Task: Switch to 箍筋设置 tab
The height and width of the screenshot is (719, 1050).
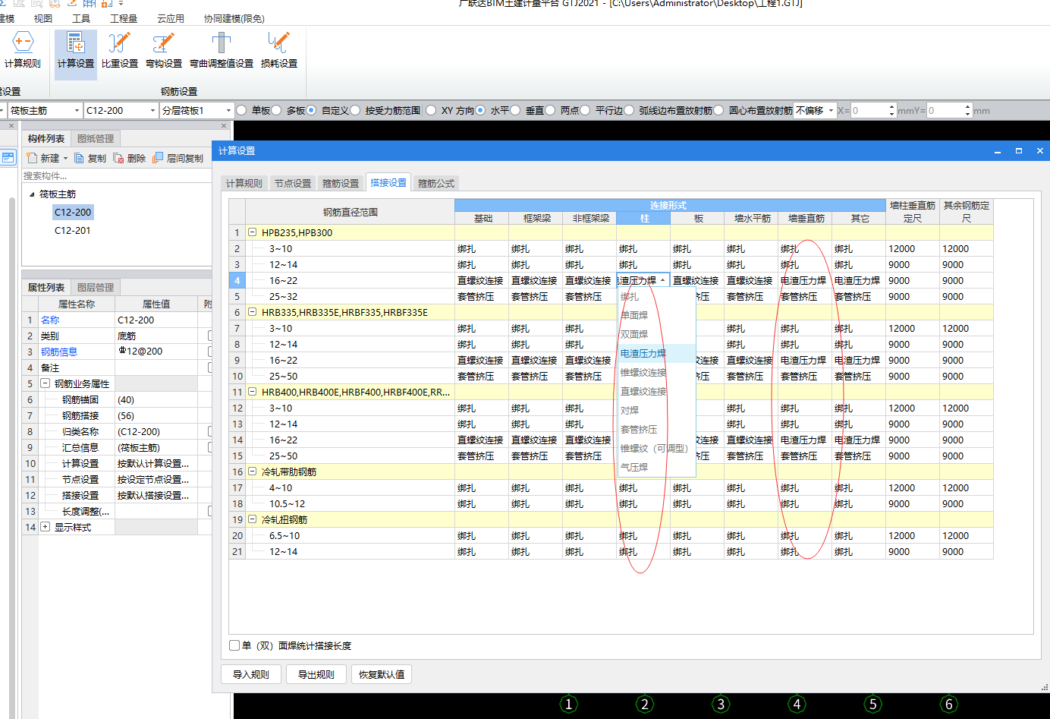Action: 341,183
